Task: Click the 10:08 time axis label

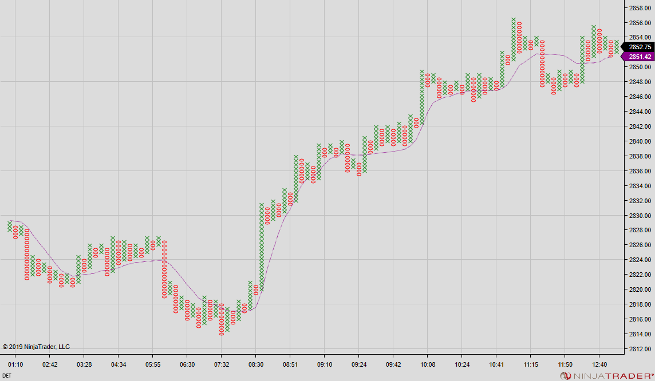Action: click(x=428, y=365)
